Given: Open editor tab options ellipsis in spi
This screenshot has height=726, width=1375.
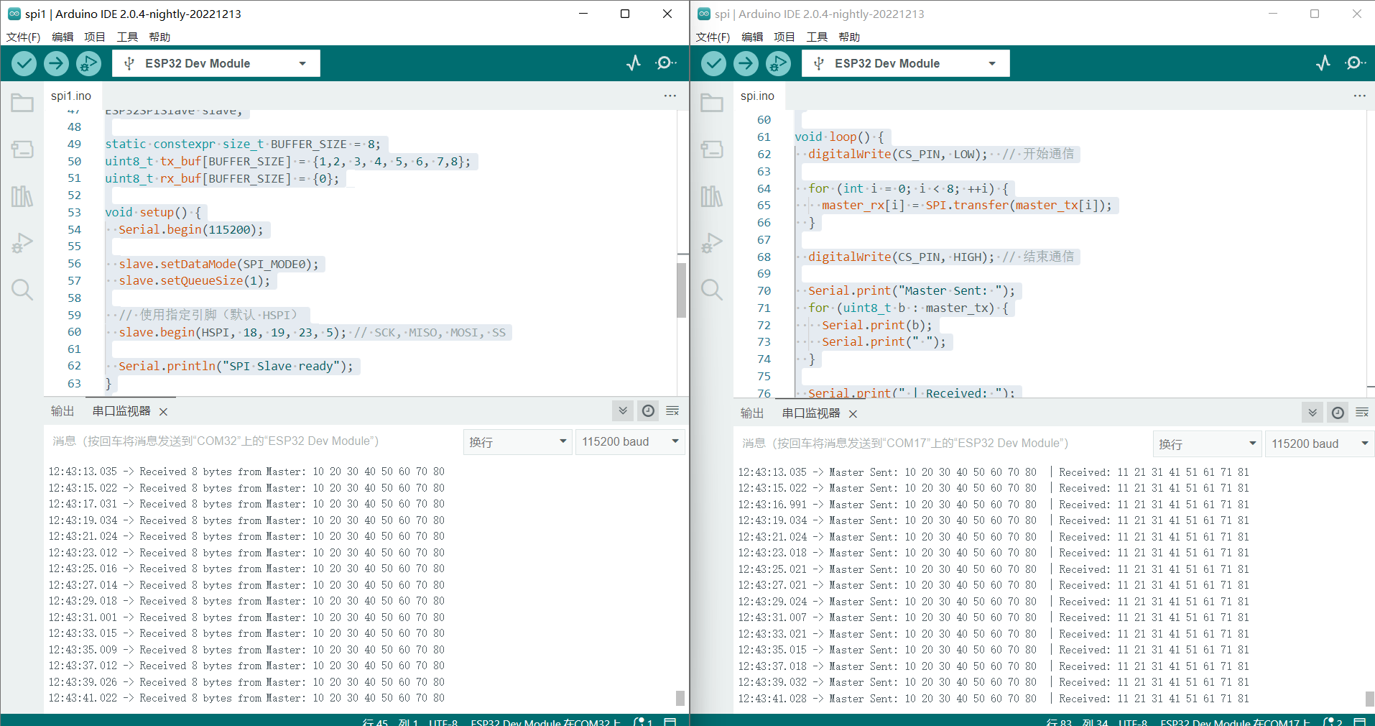Looking at the screenshot, I should coord(1360,96).
